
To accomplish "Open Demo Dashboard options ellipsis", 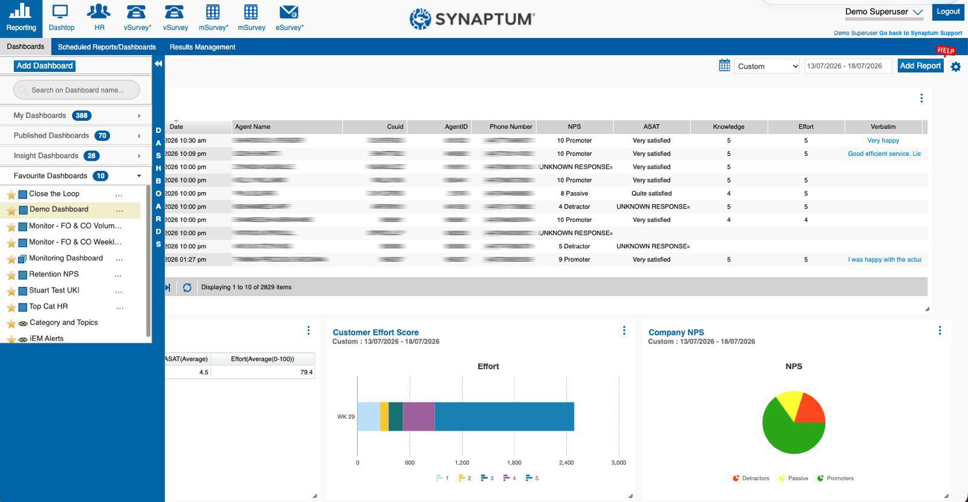I will point(119,210).
